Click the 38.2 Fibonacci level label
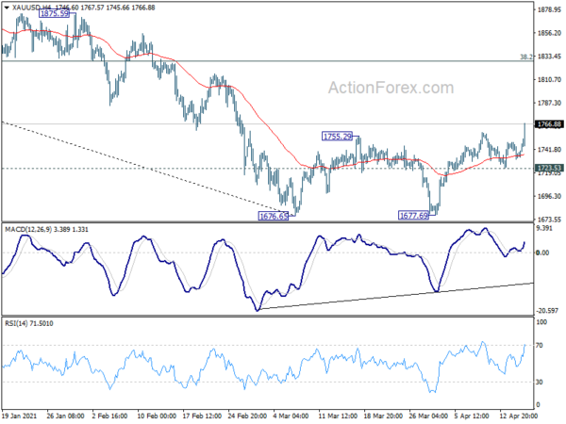Image resolution: width=566 pixels, height=424 pixels. click(x=525, y=57)
